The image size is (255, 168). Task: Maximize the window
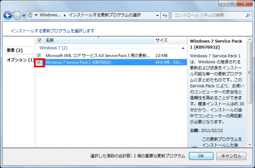pos(232,4)
